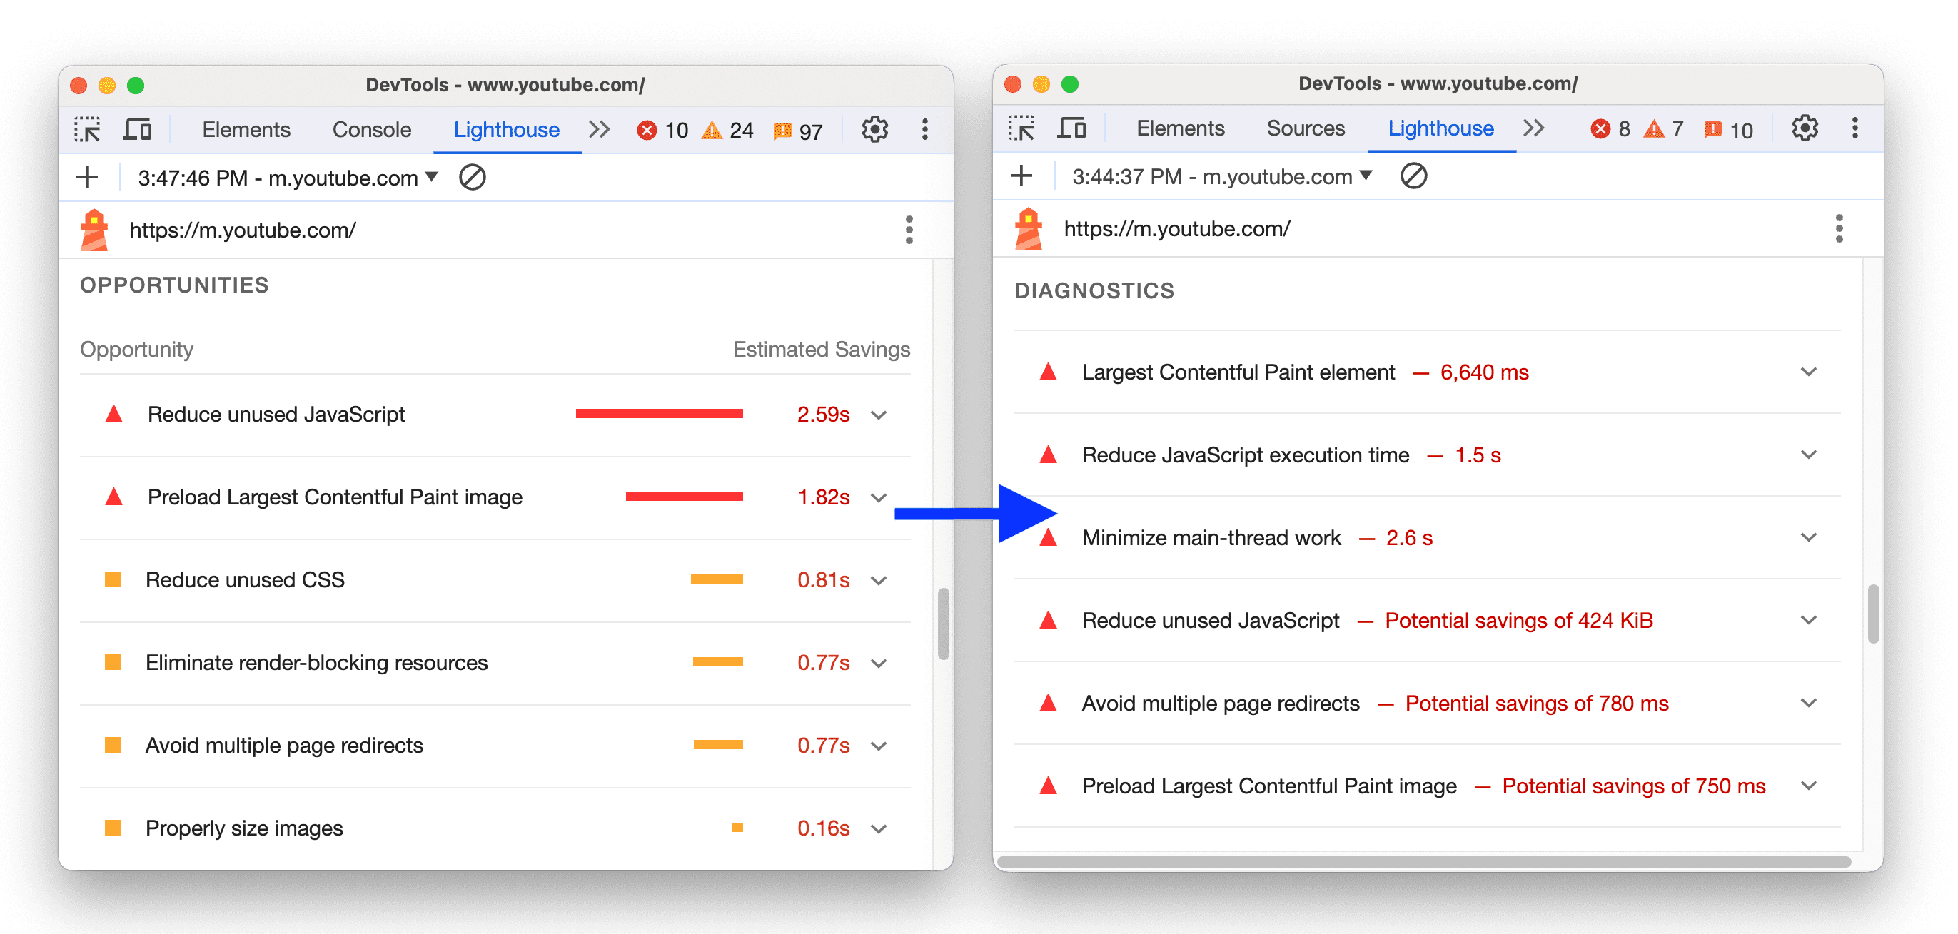The image size is (1958, 934).
Task: Click the Lighthouse report icon right panel
Action: tap(1025, 231)
